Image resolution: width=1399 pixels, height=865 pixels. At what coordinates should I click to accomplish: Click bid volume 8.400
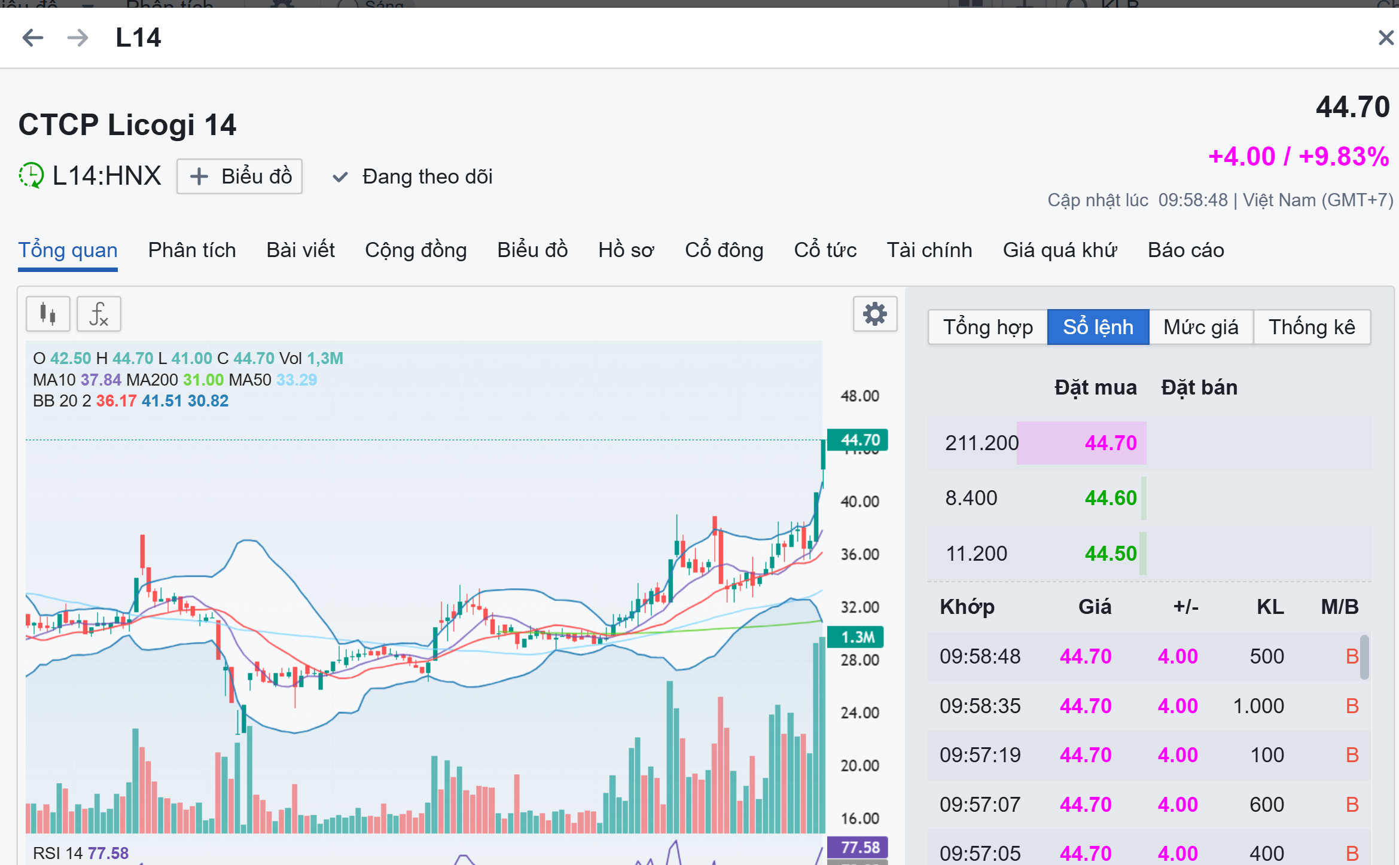coord(971,498)
